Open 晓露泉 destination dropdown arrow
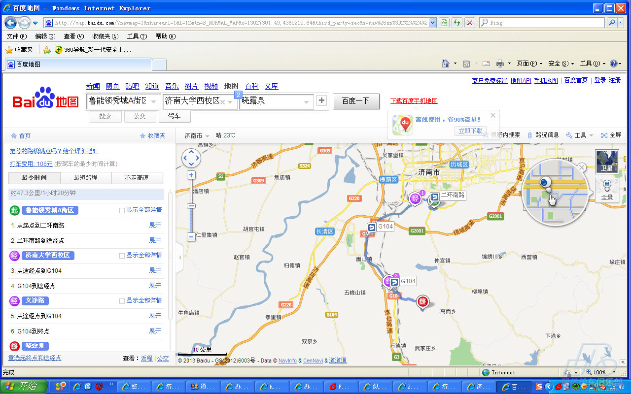This screenshot has height=394, width=631. 307,102
